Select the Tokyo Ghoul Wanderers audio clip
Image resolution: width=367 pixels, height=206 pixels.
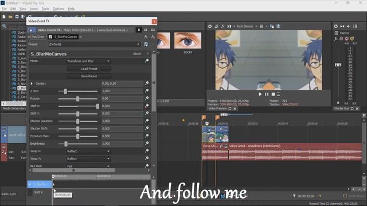[295, 152]
